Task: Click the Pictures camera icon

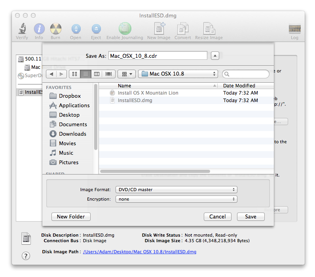Action: [53, 162]
